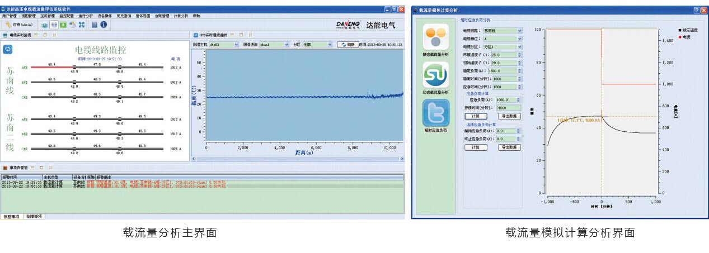Increment the 环境温度 spinner value

pyautogui.click(x=519, y=54)
